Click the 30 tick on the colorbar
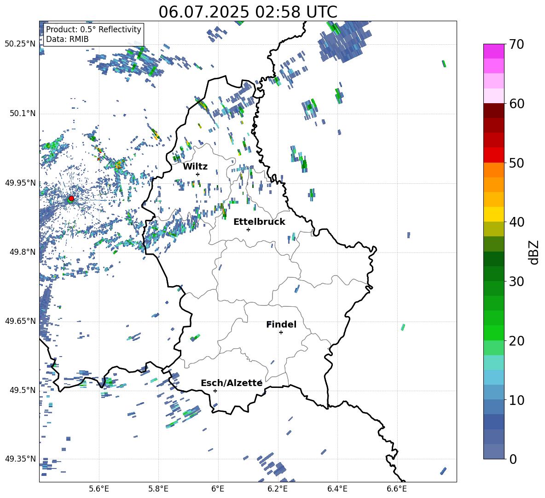 point(516,281)
